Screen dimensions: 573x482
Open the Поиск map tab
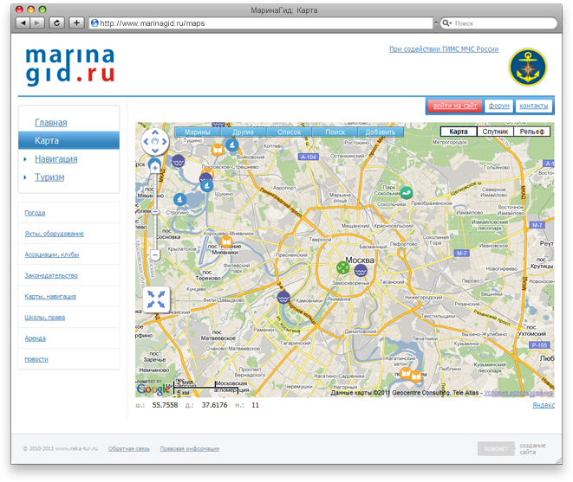coord(335,132)
